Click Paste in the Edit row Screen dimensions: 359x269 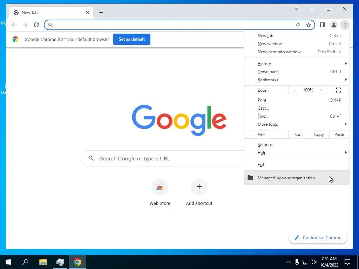click(x=339, y=134)
